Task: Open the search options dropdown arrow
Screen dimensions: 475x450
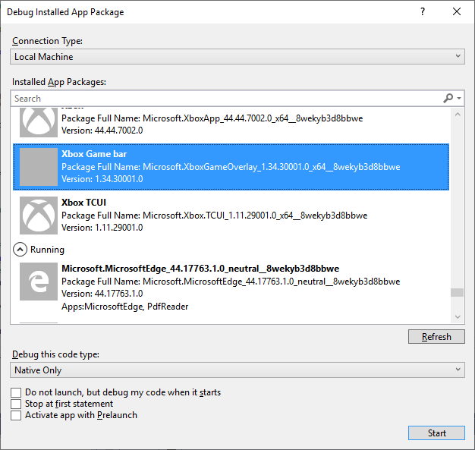Action: click(459, 99)
